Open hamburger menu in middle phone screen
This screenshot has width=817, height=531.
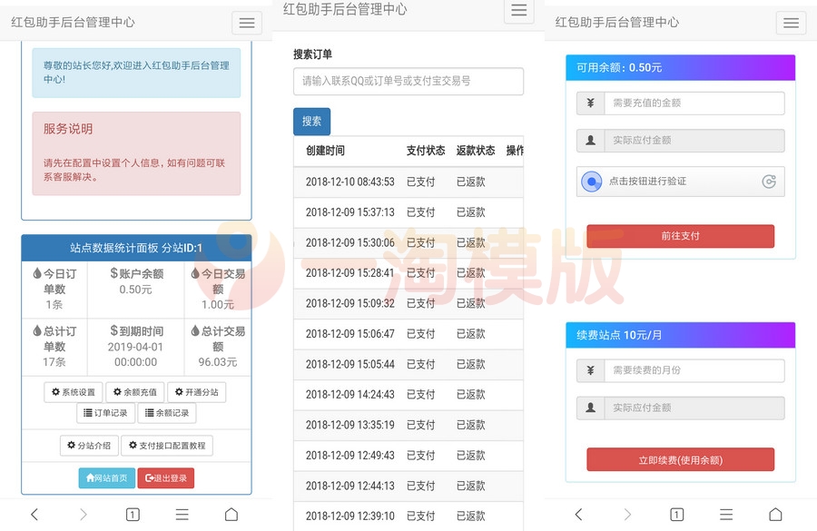[518, 10]
